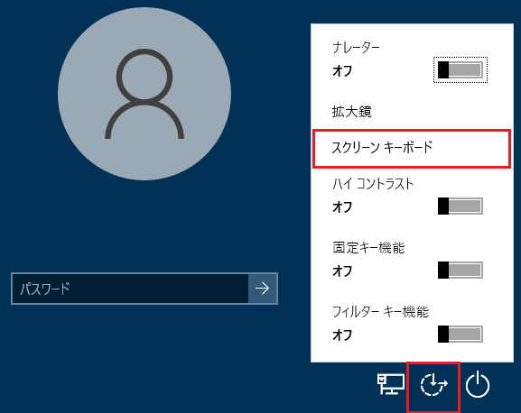The height and width of the screenshot is (413, 521).
Task: Click the 固定キー機能 label text
Action: [x=368, y=248]
